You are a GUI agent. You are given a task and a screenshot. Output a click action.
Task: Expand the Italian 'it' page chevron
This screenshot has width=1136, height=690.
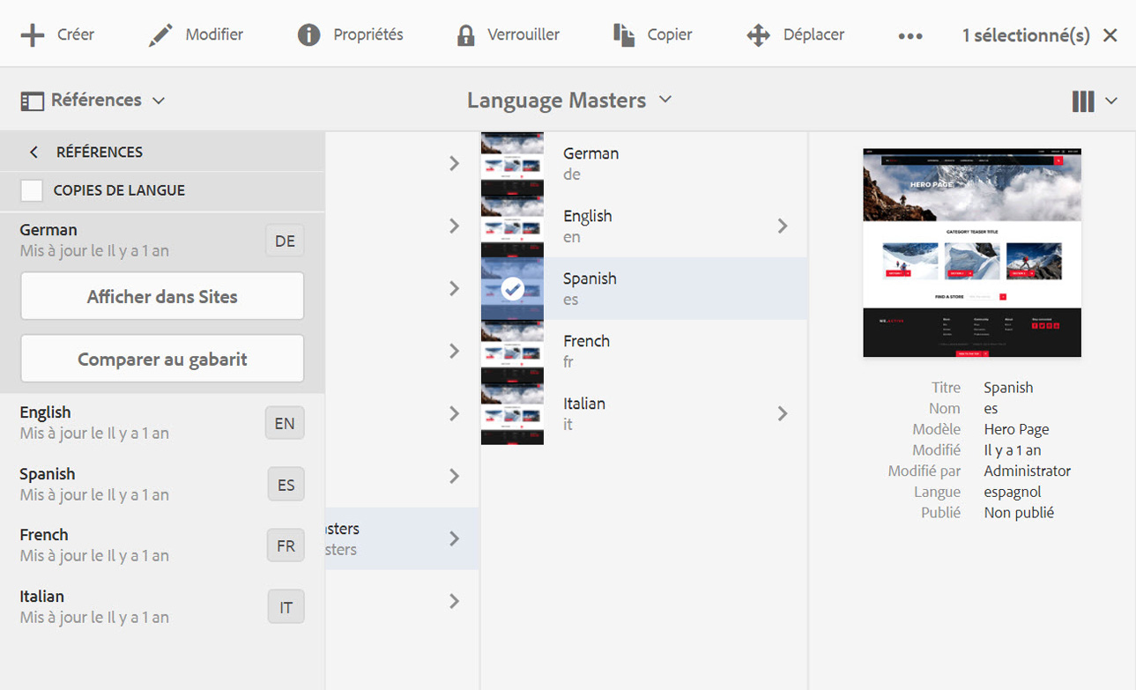(x=782, y=414)
